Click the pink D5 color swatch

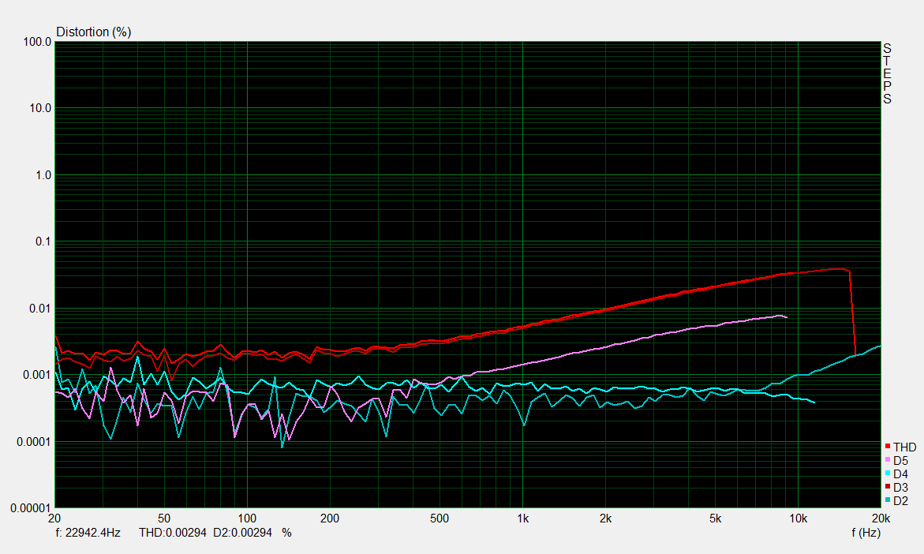[x=888, y=460]
